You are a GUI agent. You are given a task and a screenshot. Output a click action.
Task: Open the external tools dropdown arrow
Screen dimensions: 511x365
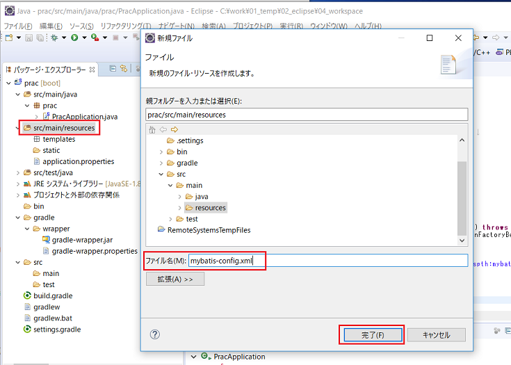point(105,38)
